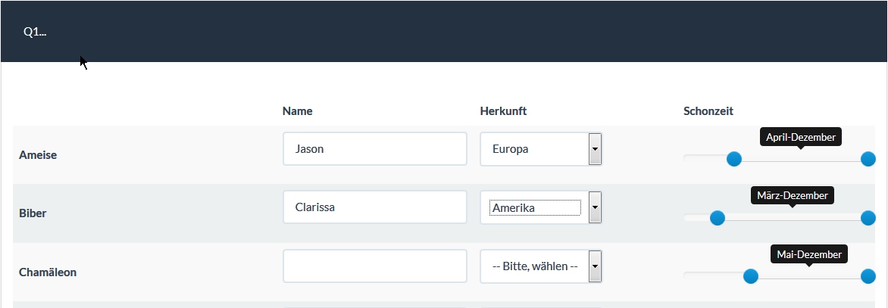Click the Schonzeit column header
Viewport: 888px width, 308px height.
click(x=708, y=111)
